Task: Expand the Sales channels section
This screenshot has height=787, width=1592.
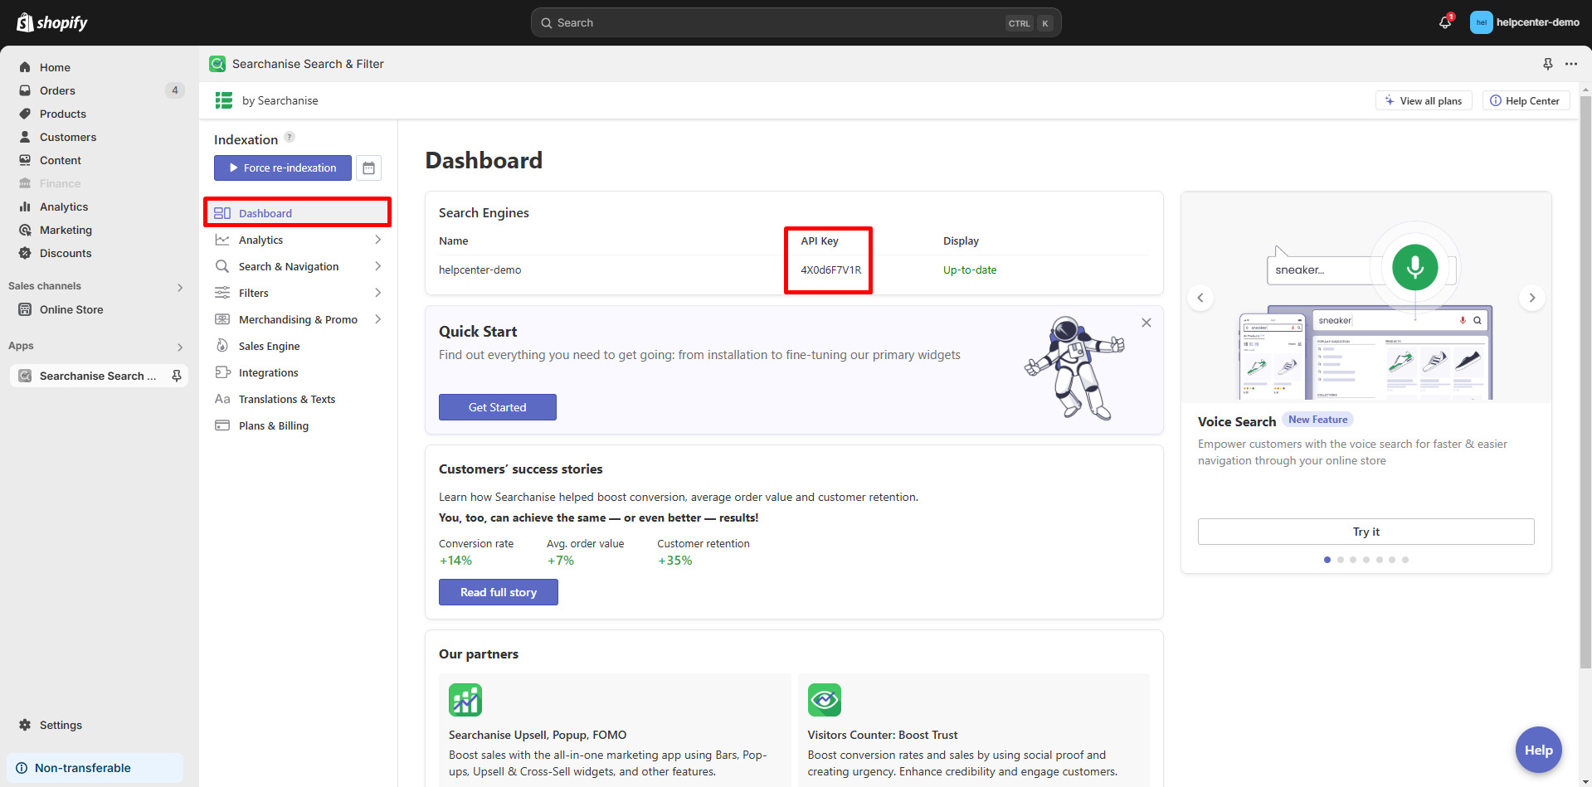Action: point(180,287)
